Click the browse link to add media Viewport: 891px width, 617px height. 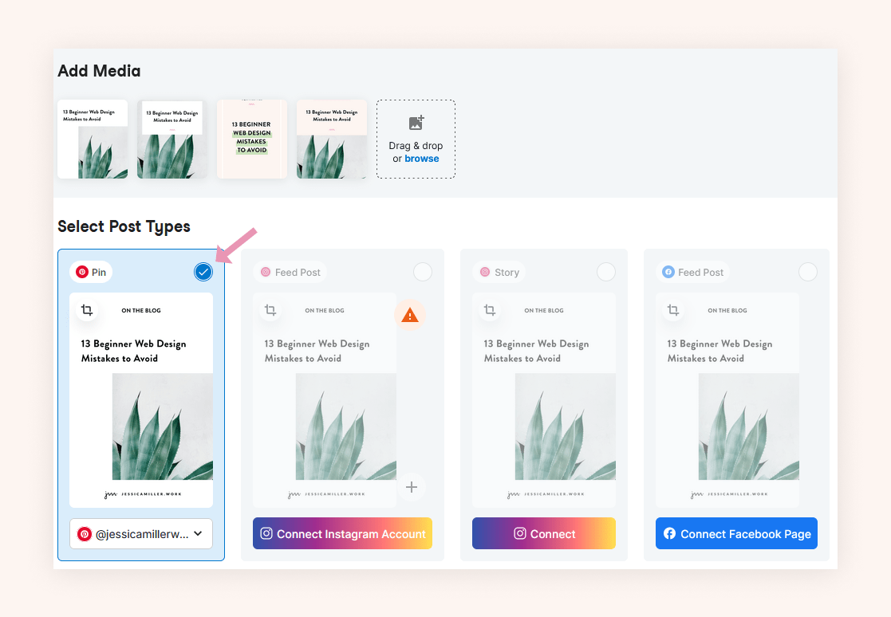pyautogui.click(x=421, y=158)
